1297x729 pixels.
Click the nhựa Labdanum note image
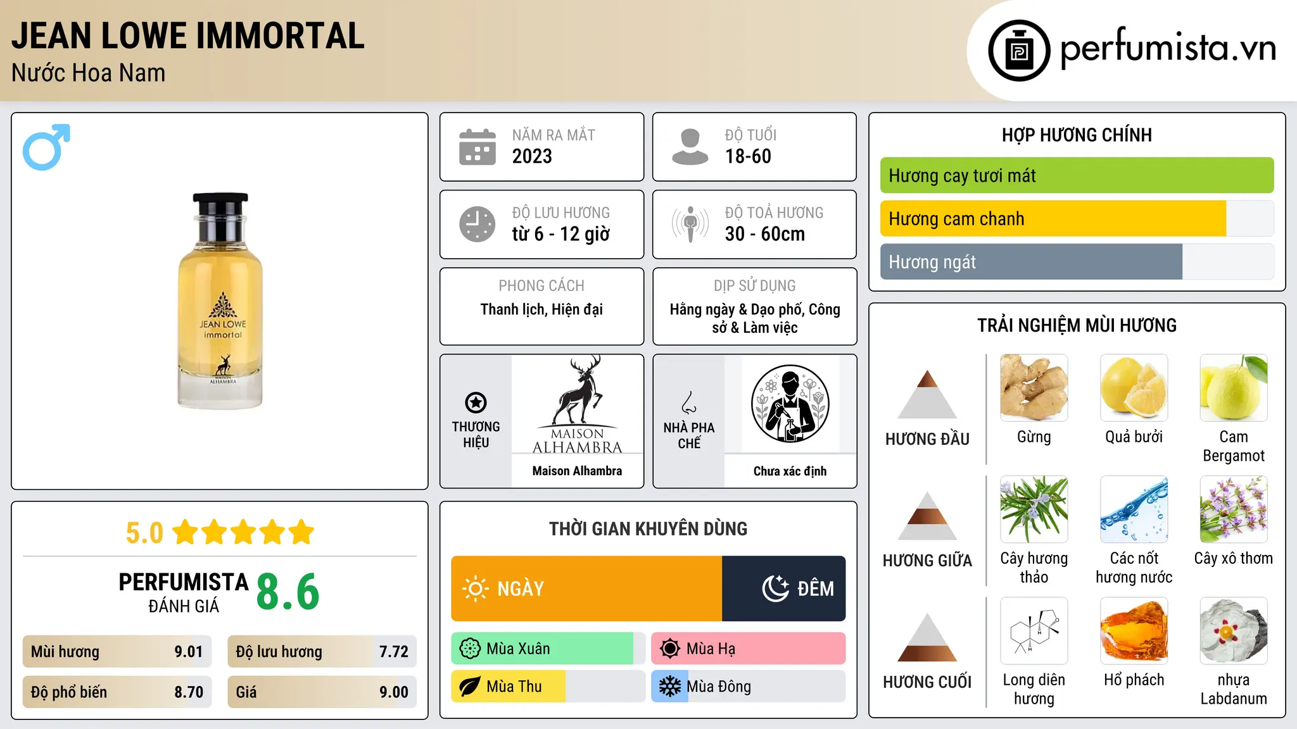click(1234, 631)
